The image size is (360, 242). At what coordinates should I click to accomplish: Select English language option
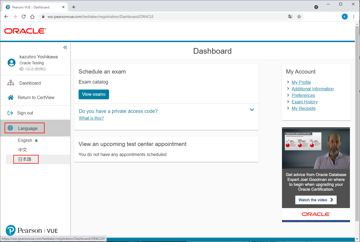click(25, 140)
